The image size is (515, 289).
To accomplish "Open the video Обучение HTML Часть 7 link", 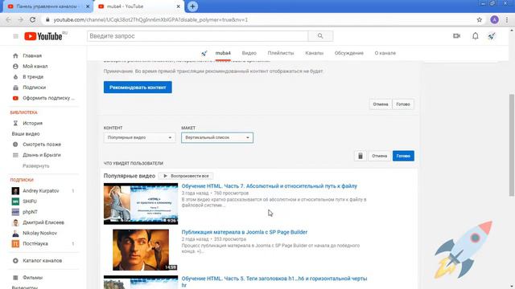I will point(270,186).
